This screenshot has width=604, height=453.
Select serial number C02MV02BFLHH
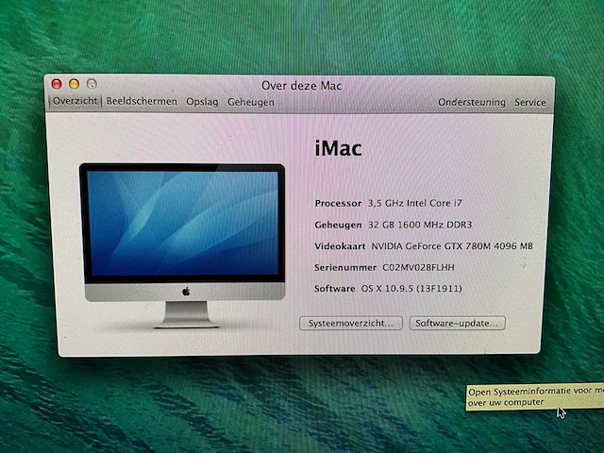tap(418, 267)
